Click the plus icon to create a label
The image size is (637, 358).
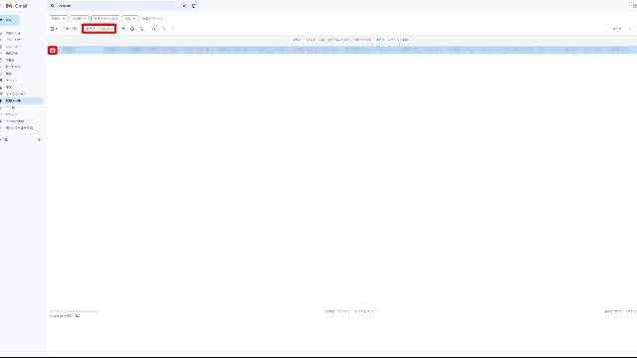tap(40, 139)
